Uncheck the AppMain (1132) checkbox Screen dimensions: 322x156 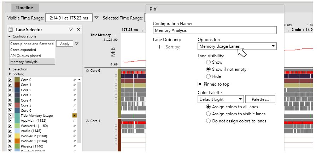[10, 121]
